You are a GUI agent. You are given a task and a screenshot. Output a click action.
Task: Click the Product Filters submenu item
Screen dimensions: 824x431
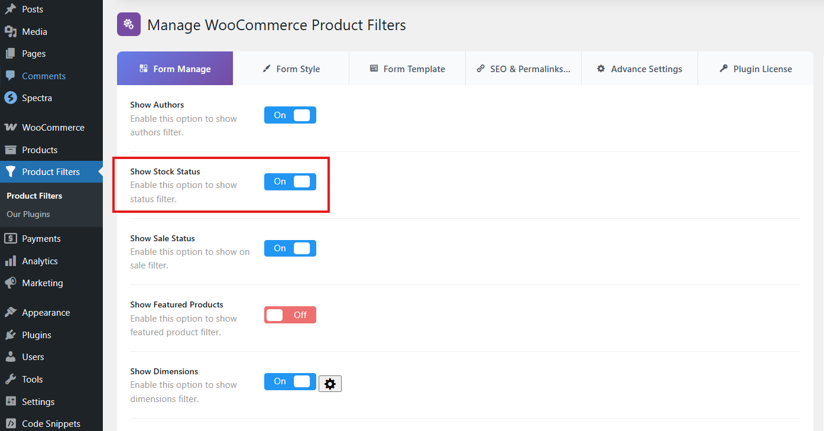coord(34,196)
